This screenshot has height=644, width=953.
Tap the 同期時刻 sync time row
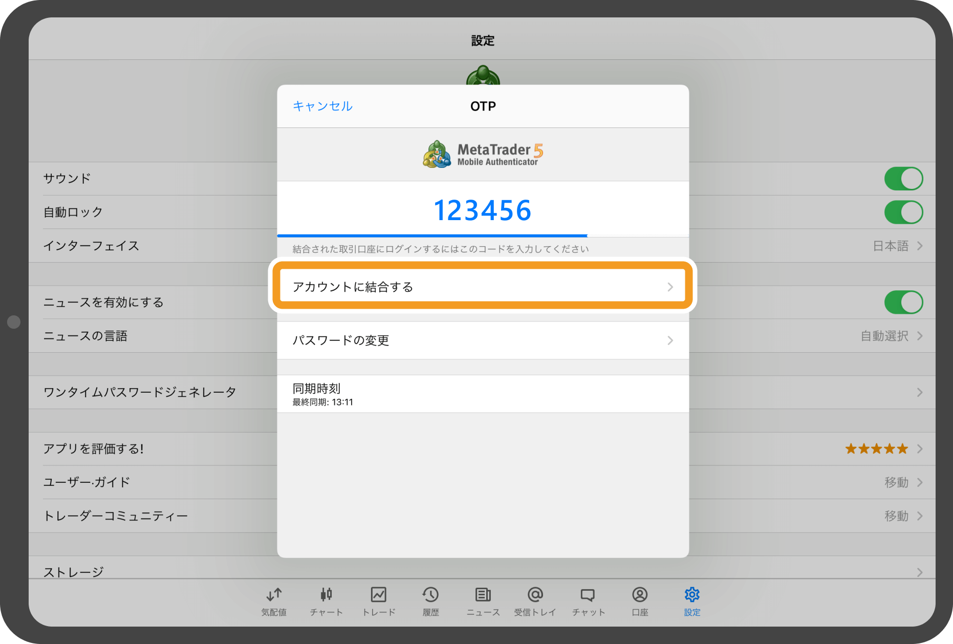click(x=483, y=394)
